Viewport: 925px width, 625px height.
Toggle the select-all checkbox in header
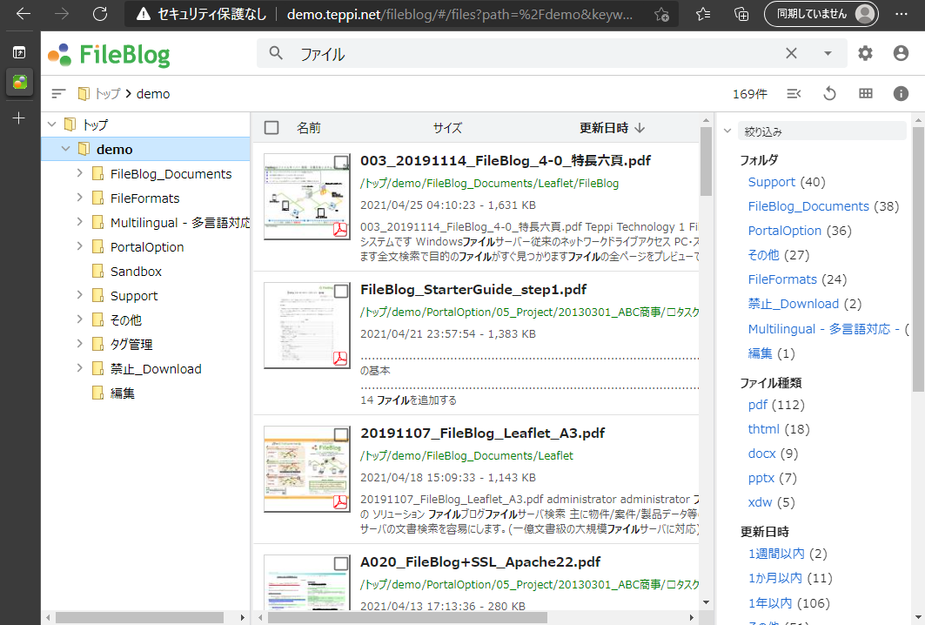coord(271,127)
